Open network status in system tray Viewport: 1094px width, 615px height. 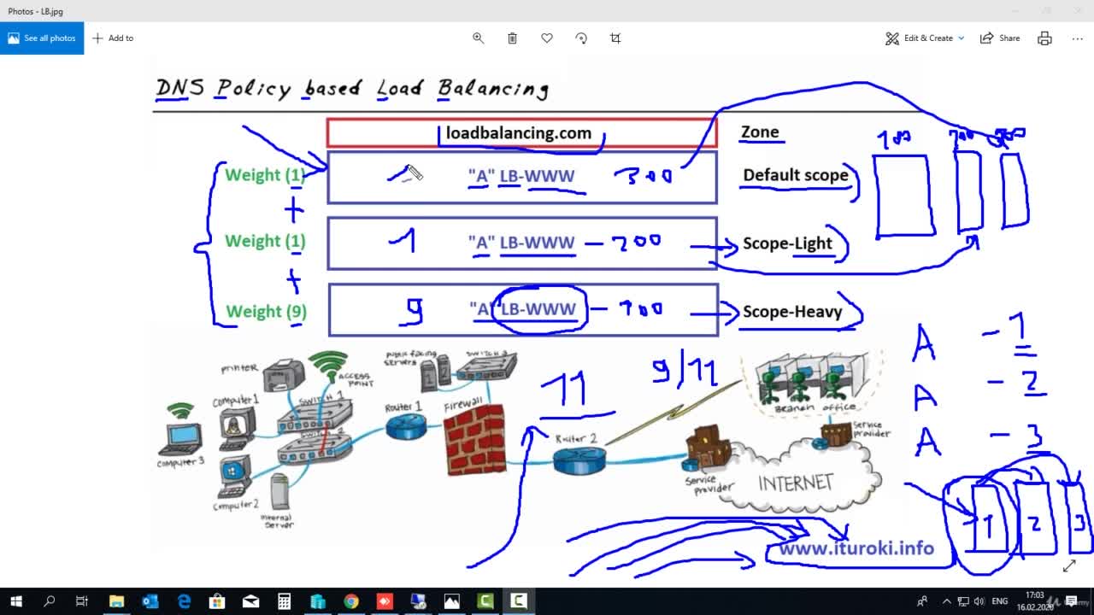coord(963,601)
